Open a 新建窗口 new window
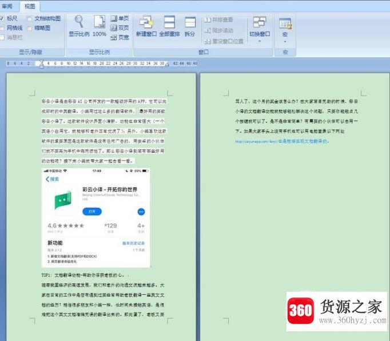Image resolution: width=390 pixels, height=341 pixels. tap(146, 26)
